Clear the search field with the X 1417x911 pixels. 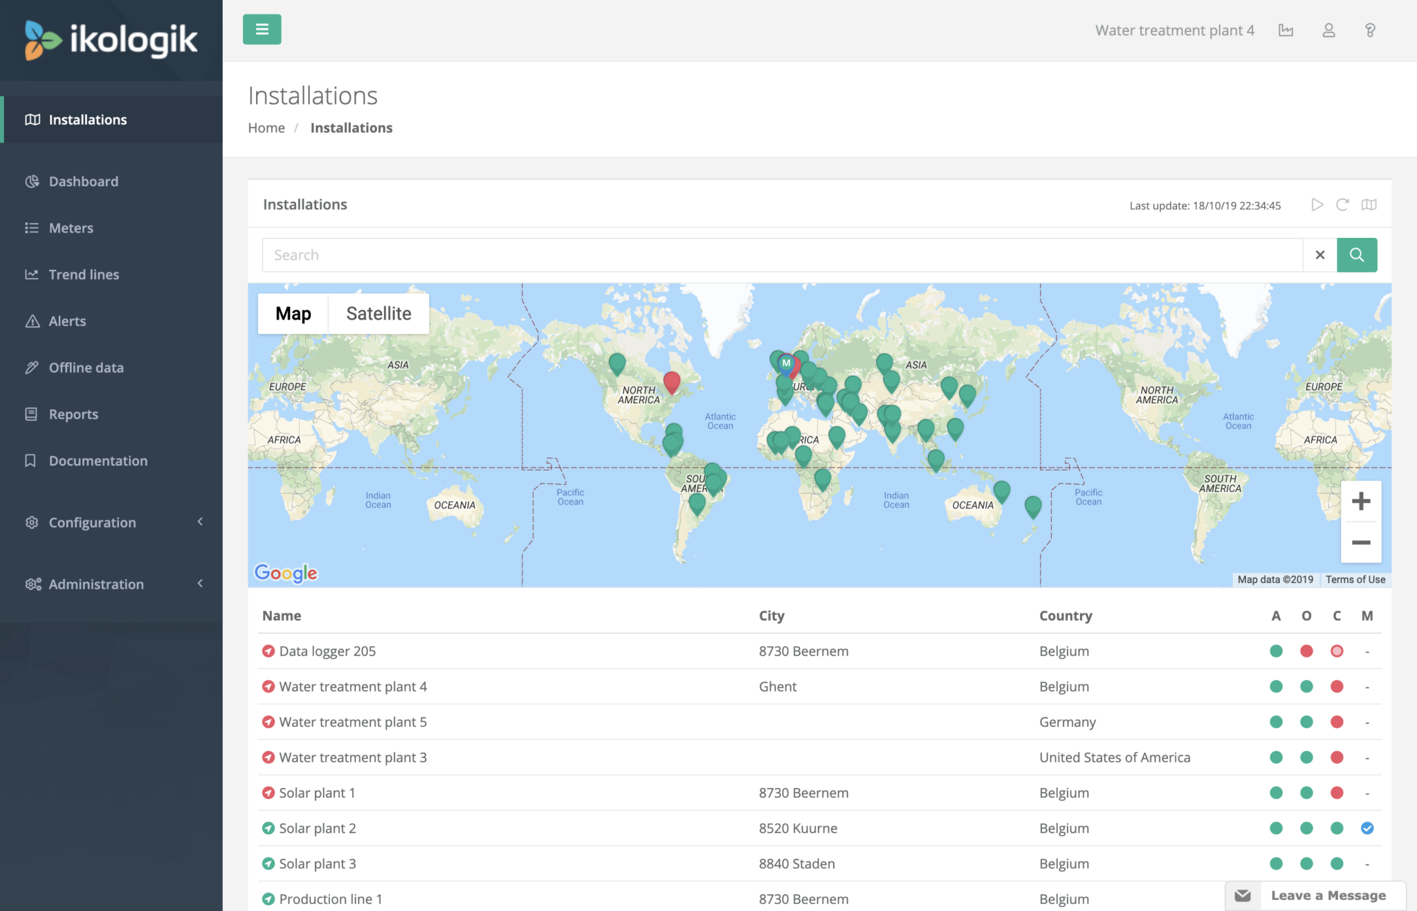point(1320,255)
